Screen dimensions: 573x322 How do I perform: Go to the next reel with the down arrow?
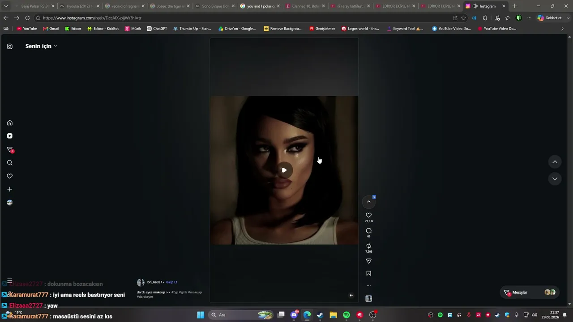[555, 178]
